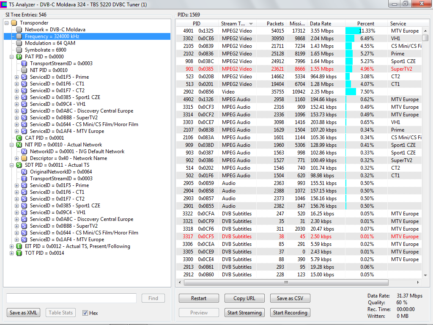Image resolution: width=433 pixels, height=325 pixels.
Task: Select the red PID 3317 DVB Subtitles row
Action: coord(299,236)
